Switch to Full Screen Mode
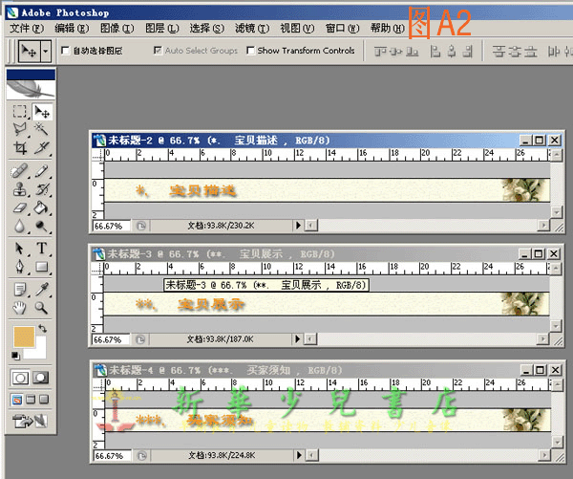The height and width of the screenshot is (479, 573). 44,400
